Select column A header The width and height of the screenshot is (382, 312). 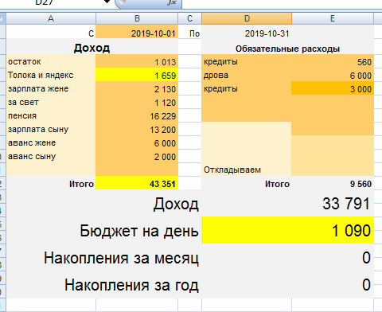click(51, 18)
